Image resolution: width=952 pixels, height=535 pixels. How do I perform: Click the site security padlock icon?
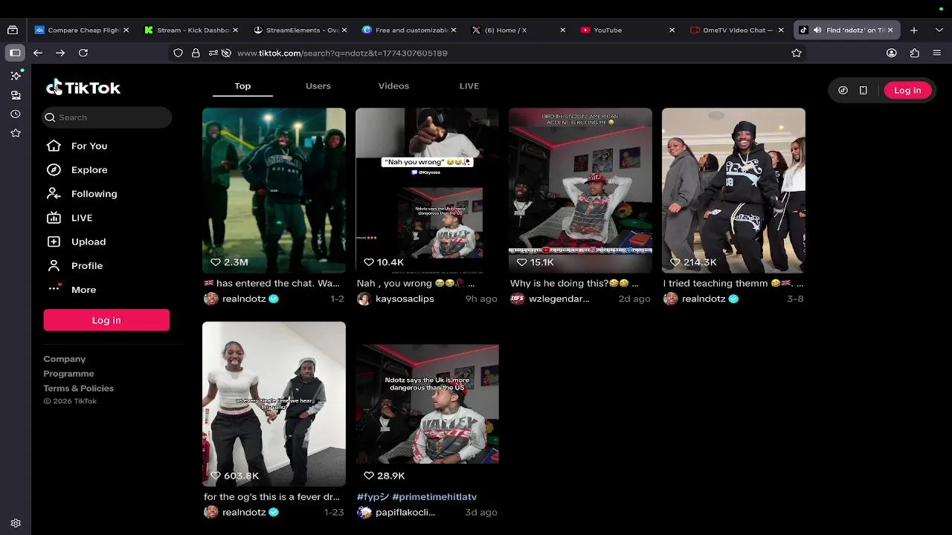click(196, 53)
